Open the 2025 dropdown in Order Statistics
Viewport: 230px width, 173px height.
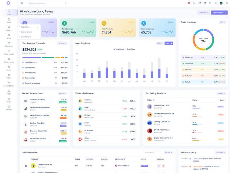click(222, 22)
